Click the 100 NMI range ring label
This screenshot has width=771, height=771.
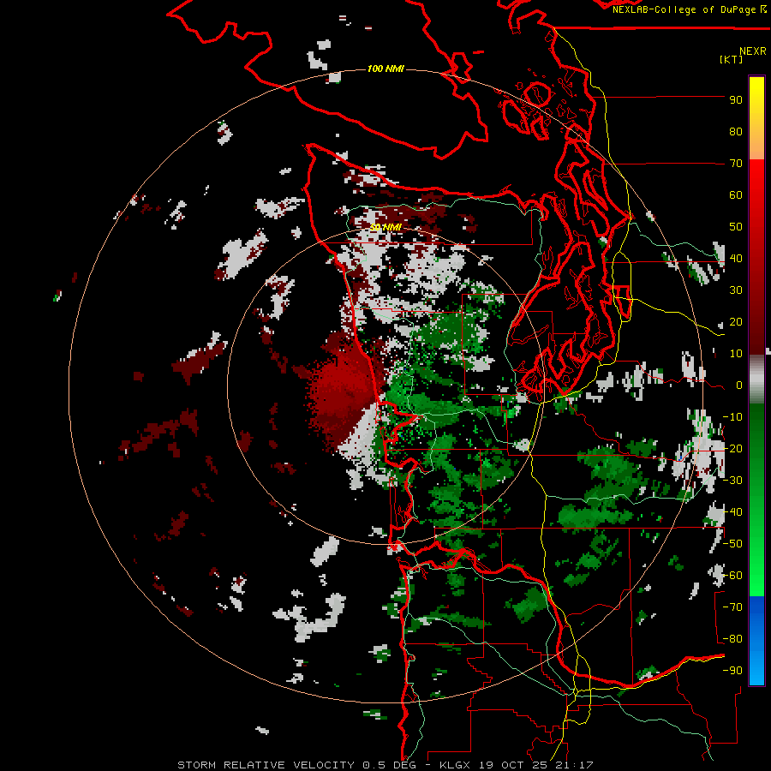tap(385, 69)
